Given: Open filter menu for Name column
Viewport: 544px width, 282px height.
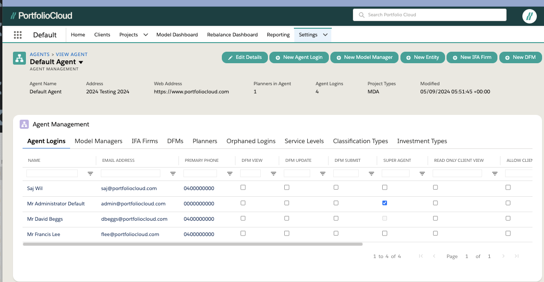Looking at the screenshot, I should [90, 174].
